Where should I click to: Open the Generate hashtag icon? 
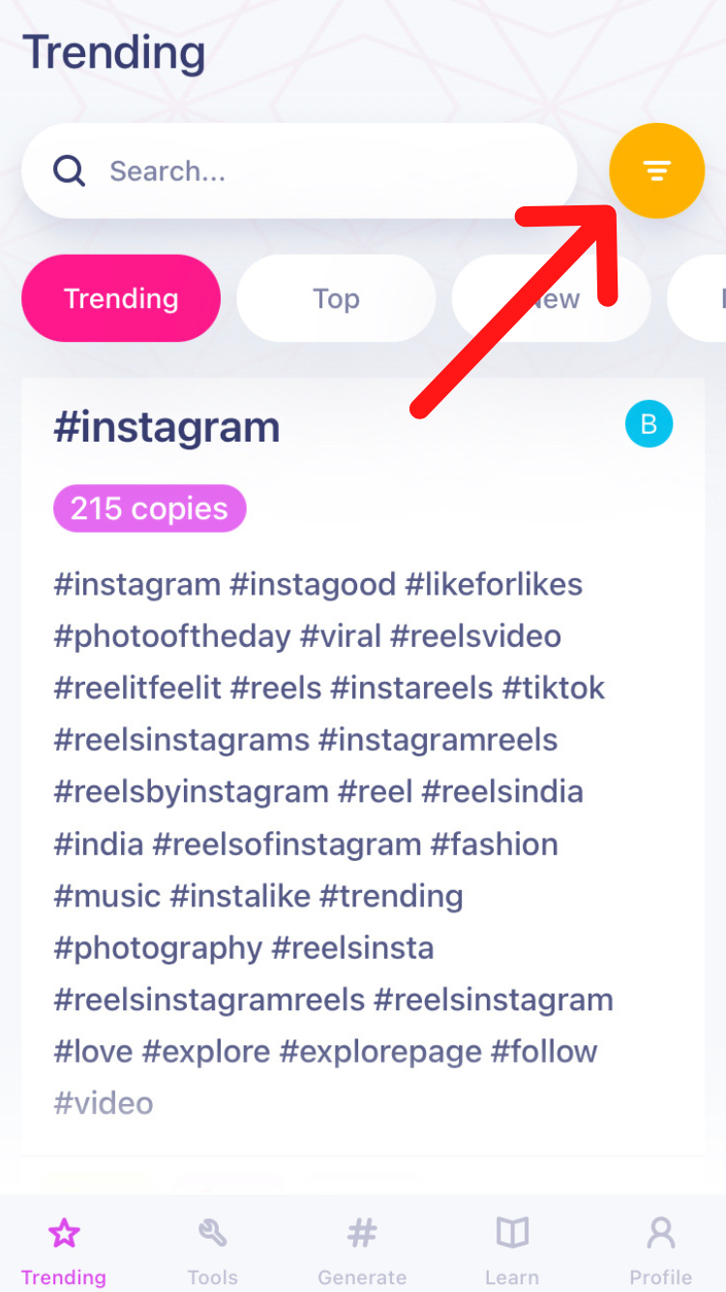pos(362,1233)
